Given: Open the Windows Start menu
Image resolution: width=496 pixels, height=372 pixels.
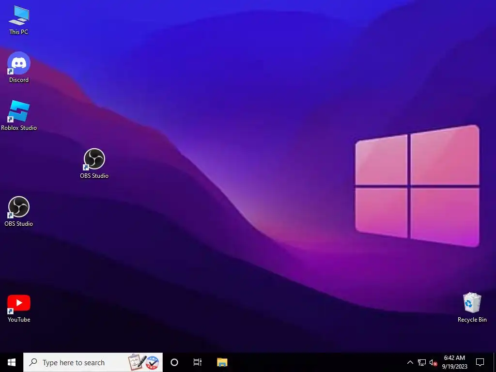Looking at the screenshot, I should click(12, 362).
